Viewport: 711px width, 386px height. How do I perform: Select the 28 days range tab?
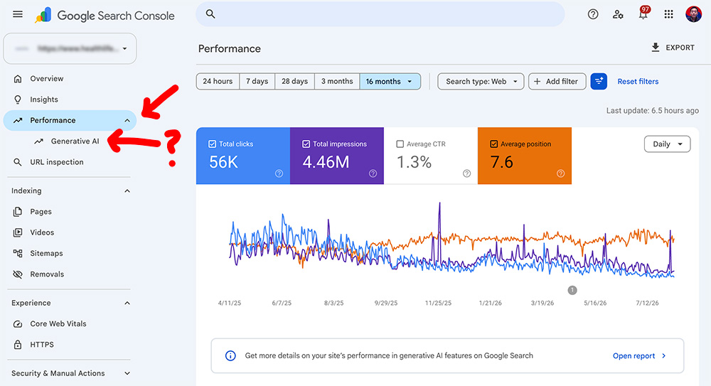coord(295,81)
